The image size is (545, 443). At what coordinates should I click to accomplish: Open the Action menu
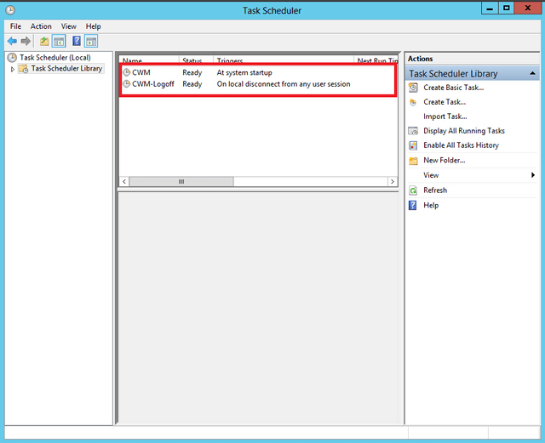point(41,26)
